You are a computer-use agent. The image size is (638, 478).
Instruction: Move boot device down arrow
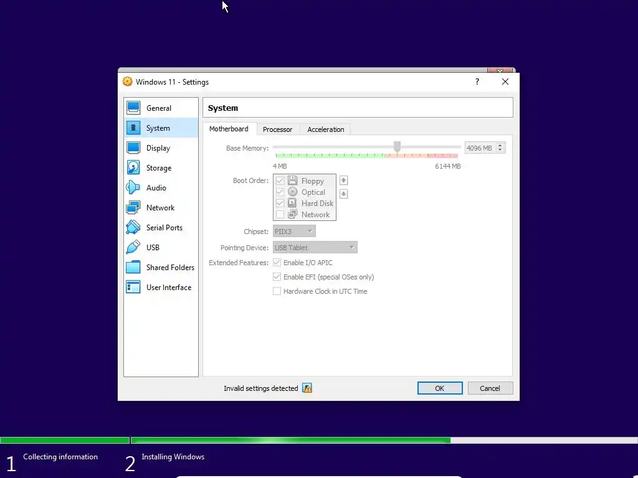[x=343, y=194]
